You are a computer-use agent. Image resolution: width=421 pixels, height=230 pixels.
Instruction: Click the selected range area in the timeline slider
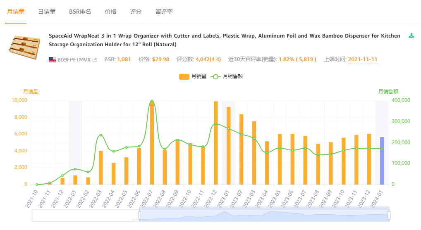(264, 216)
